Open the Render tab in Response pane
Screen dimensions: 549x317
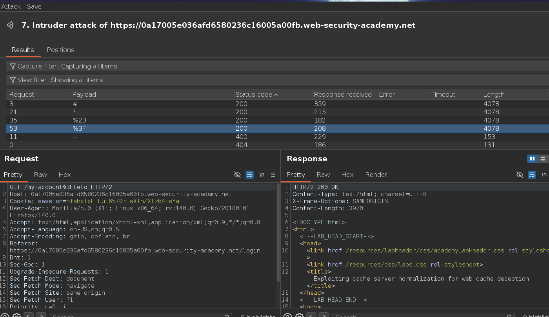point(376,175)
